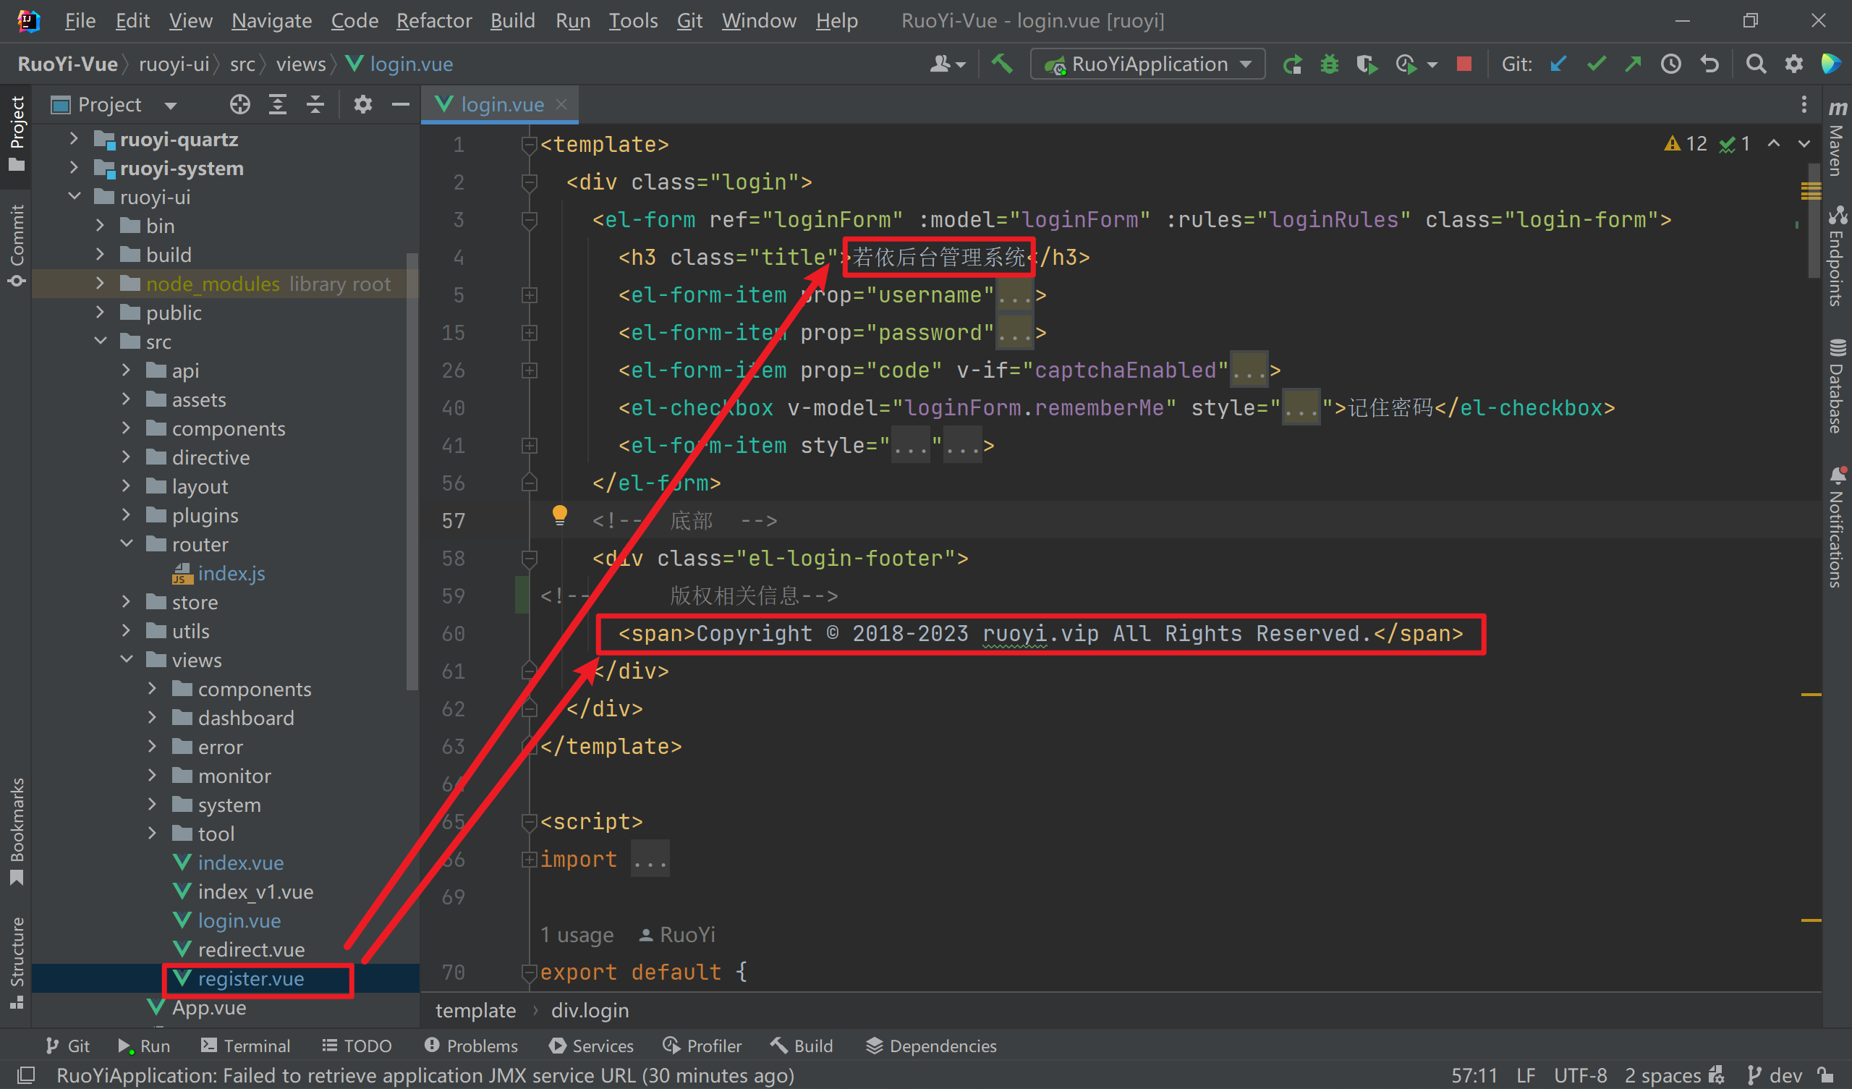Viewport: 1852px width, 1089px height.
Task: Click the Search Everywhere magnifier icon
Action: point(1755,64)
